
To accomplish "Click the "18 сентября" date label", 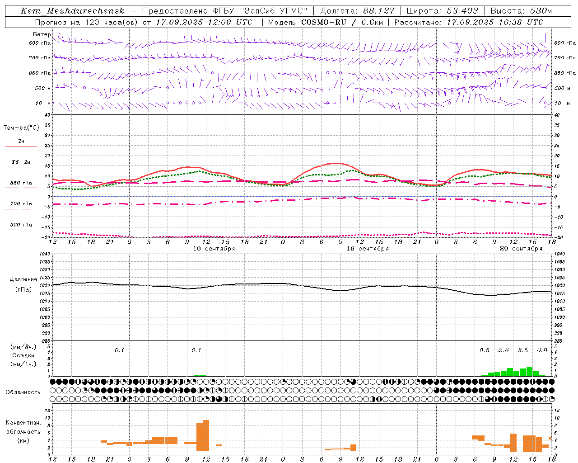I will pyautogui.click(x=214, y=249).
